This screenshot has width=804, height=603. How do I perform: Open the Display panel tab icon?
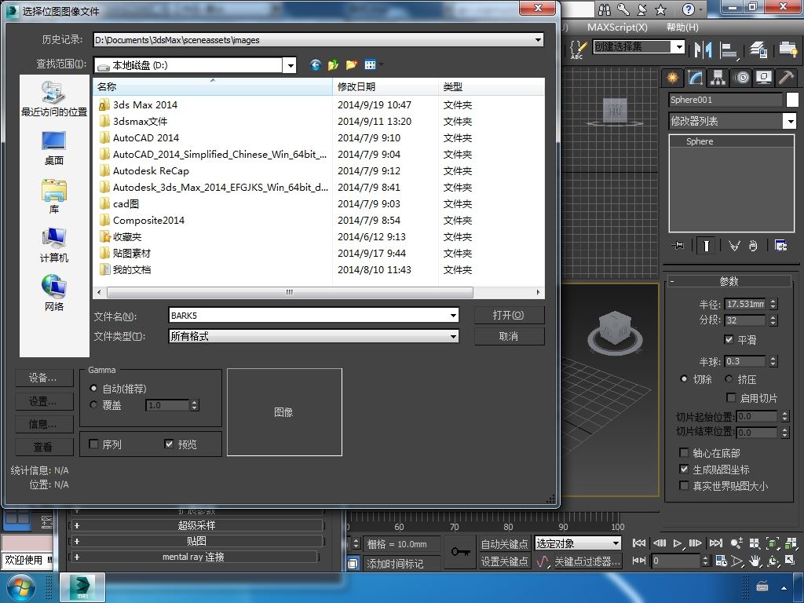click(x=764, y=78)
